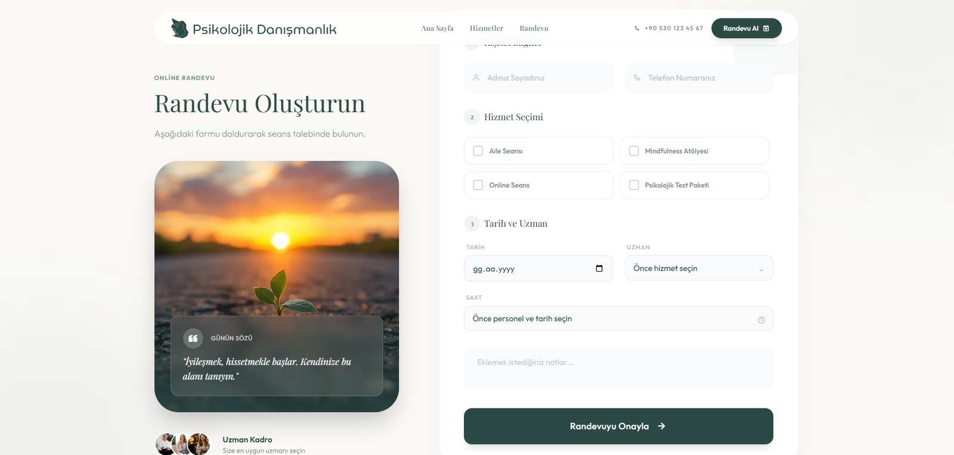Click the Psikolojik Danışmanlık logo icon
954x455 pixels.
[x=179, y=28]
